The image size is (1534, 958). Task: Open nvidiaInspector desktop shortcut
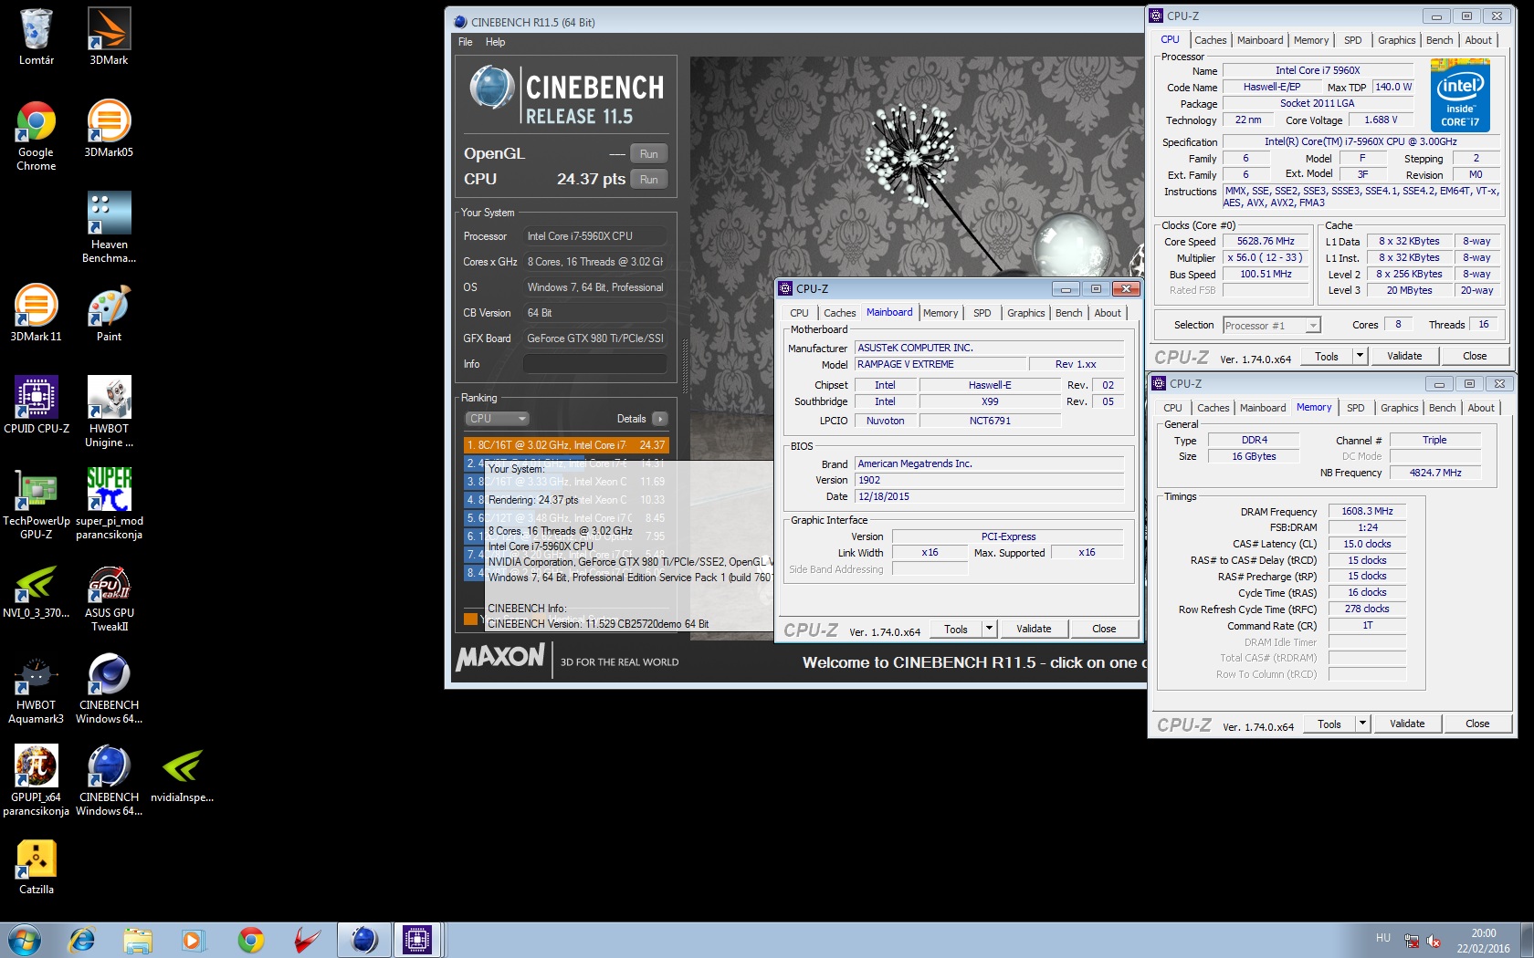pos(183,774)
